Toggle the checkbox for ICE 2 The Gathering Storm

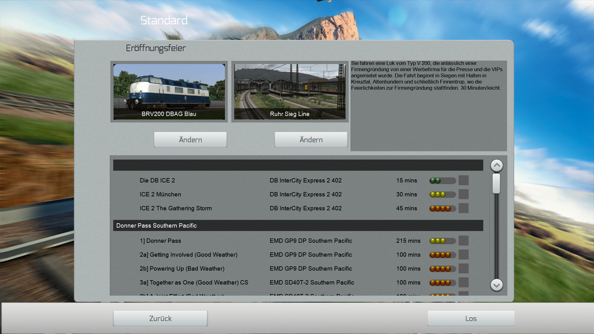[463, 208]
